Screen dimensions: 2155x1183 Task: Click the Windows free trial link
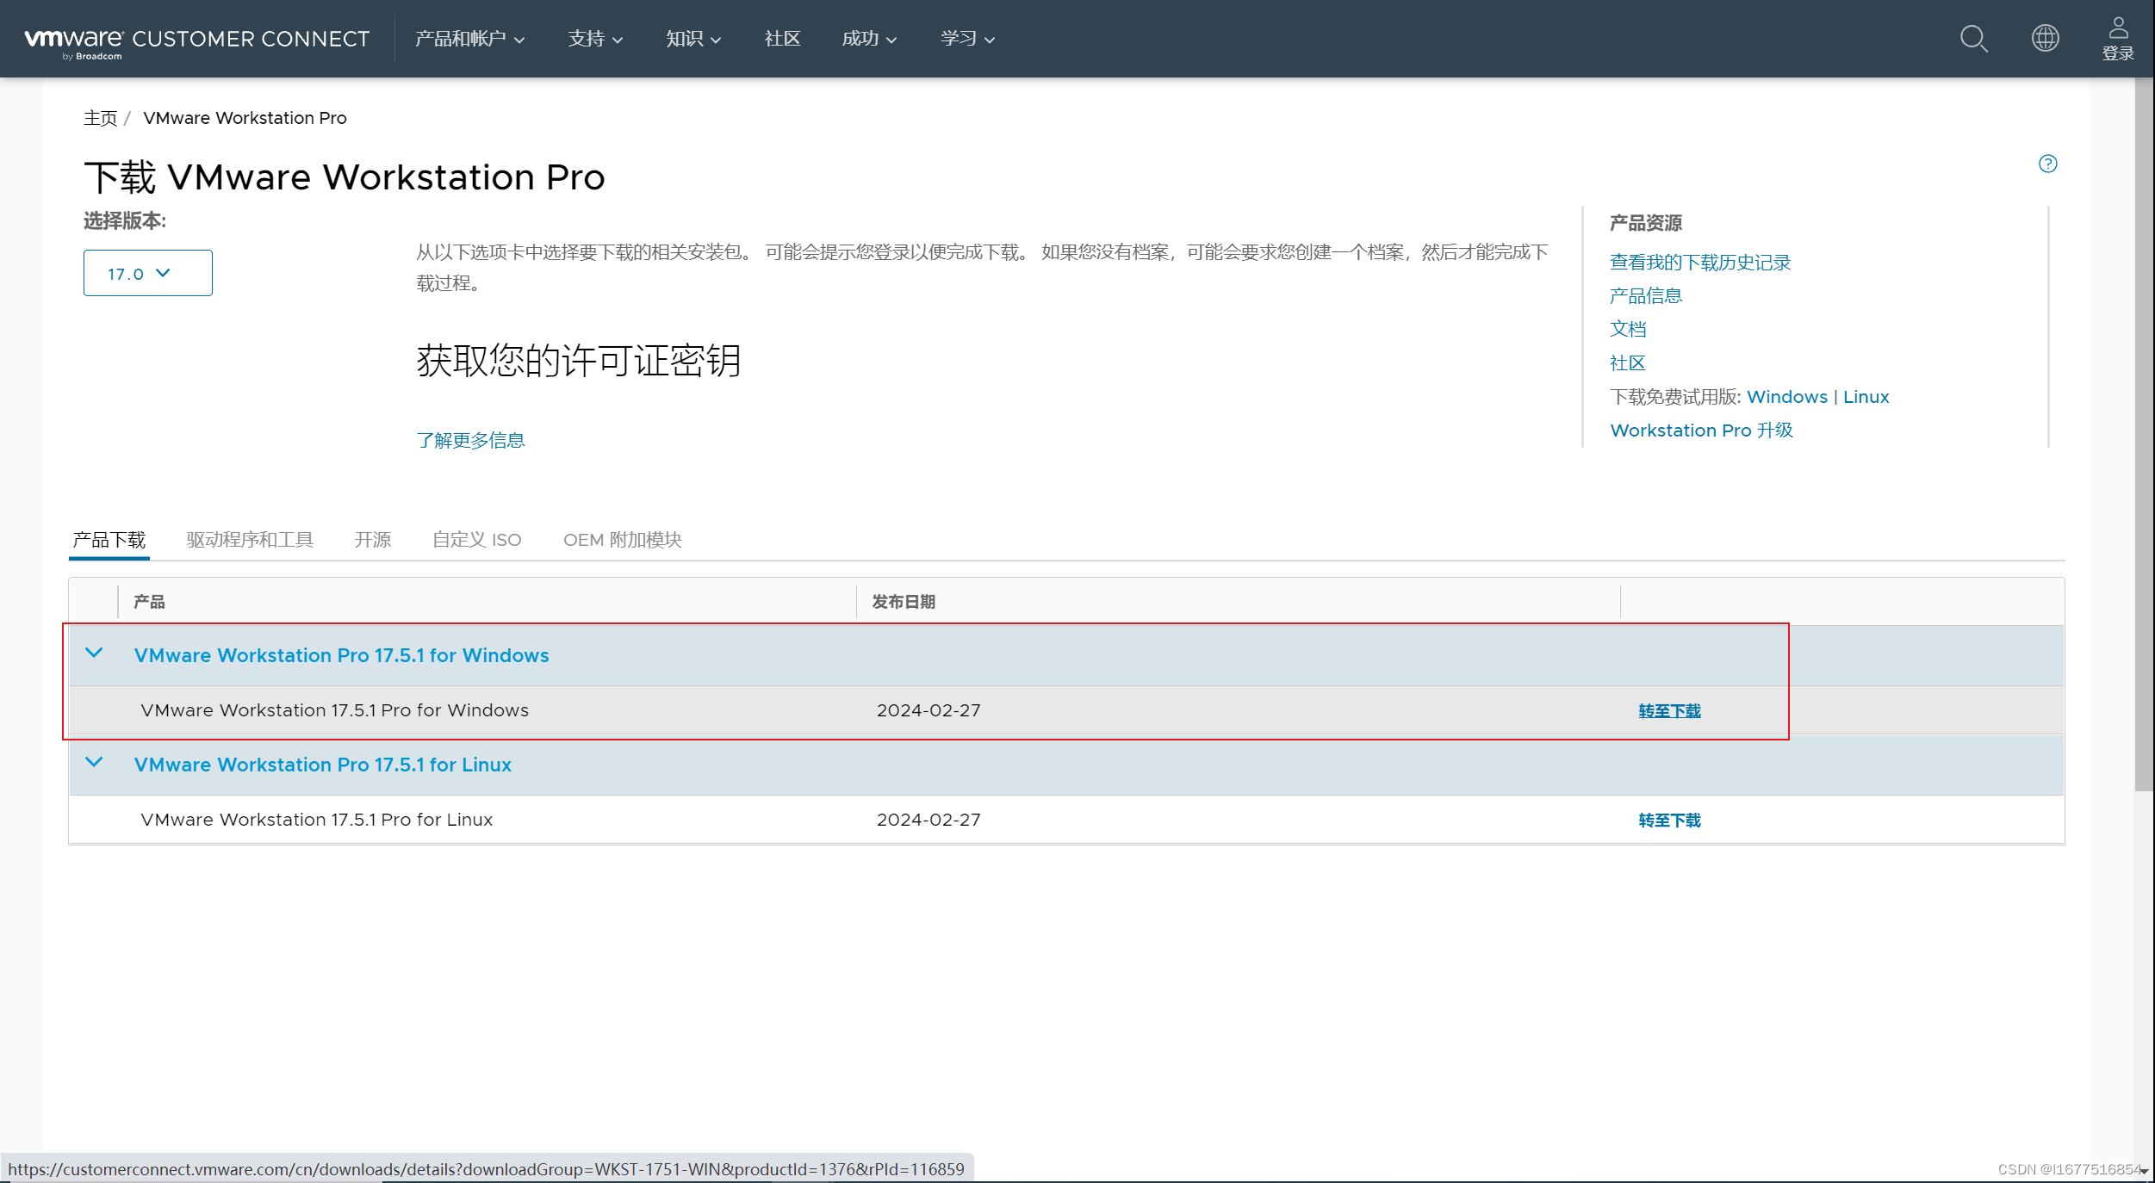pos(1786,397)
